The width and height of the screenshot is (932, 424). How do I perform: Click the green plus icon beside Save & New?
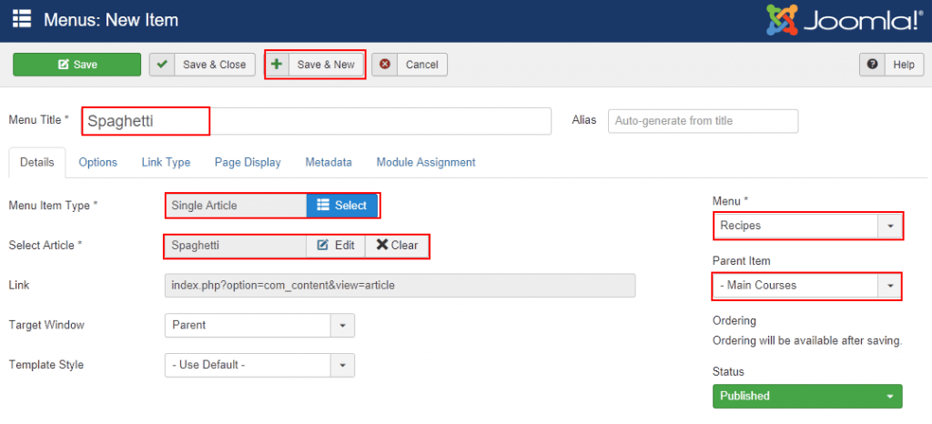point(277,65)
